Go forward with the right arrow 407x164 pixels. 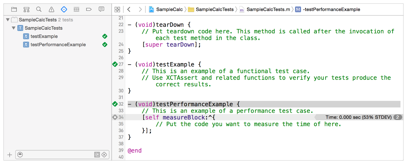click(x=140, y=9)
